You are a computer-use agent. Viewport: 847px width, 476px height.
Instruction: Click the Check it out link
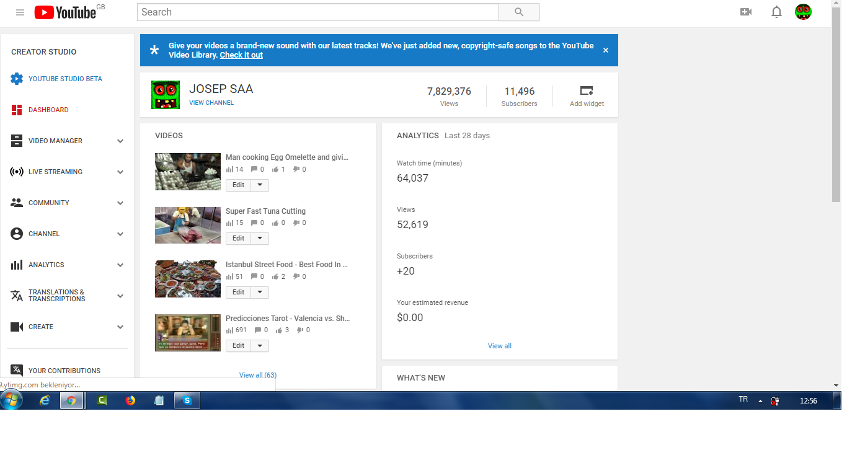[241, 55]
